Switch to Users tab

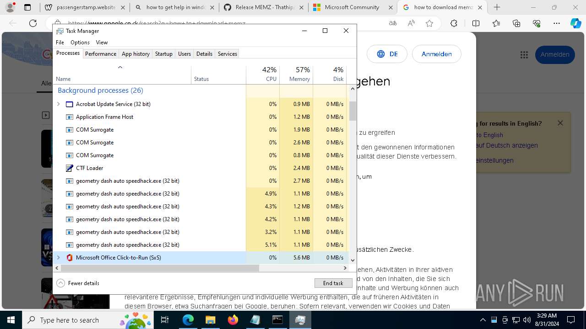coord(184,54)
